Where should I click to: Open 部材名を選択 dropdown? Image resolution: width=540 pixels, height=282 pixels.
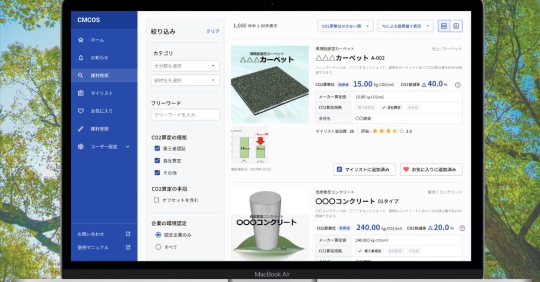click(185, 80)
